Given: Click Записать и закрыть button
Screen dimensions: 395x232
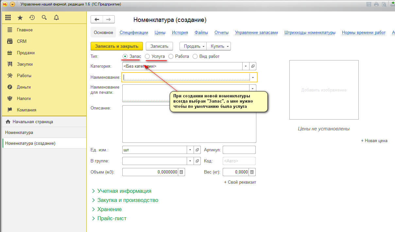Looking at the screenshot, I should pos(116,46).
